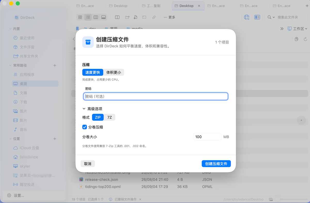Collapse the 内置 sidebar section
Screen dimensions: 310x203
coord(10,29)
